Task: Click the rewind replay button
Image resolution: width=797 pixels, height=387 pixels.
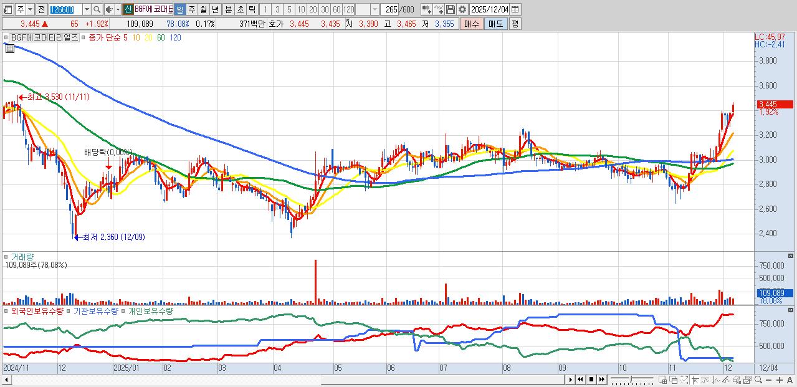Action: click(580, 380)
